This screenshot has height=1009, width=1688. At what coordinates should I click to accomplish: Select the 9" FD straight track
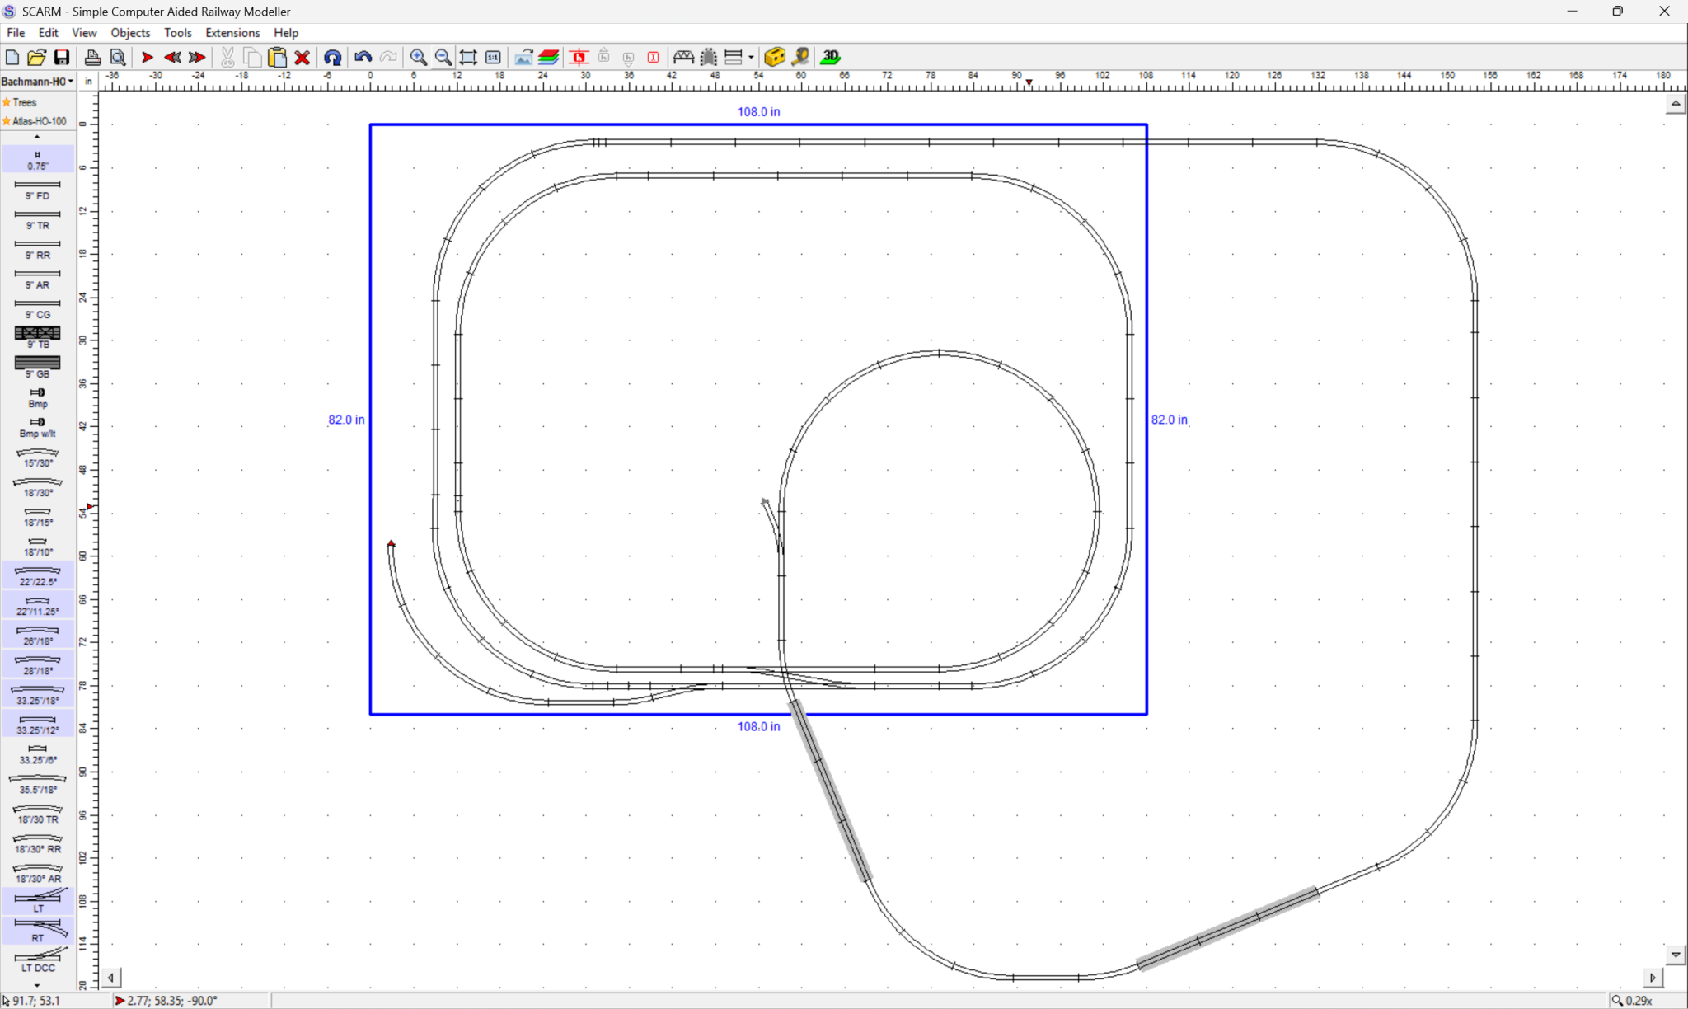pos(37,190)
